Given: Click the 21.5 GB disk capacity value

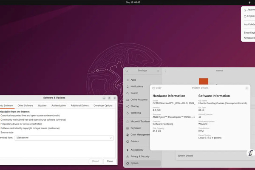Looking at the screenshot, I should (157, 131).
